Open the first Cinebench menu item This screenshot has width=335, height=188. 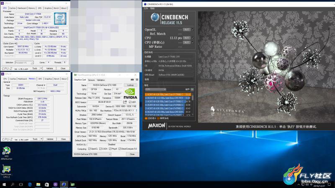pyautogui.click(x=146, y=8)
